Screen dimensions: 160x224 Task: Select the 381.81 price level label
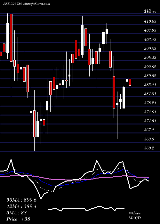(x=150, y=94)
